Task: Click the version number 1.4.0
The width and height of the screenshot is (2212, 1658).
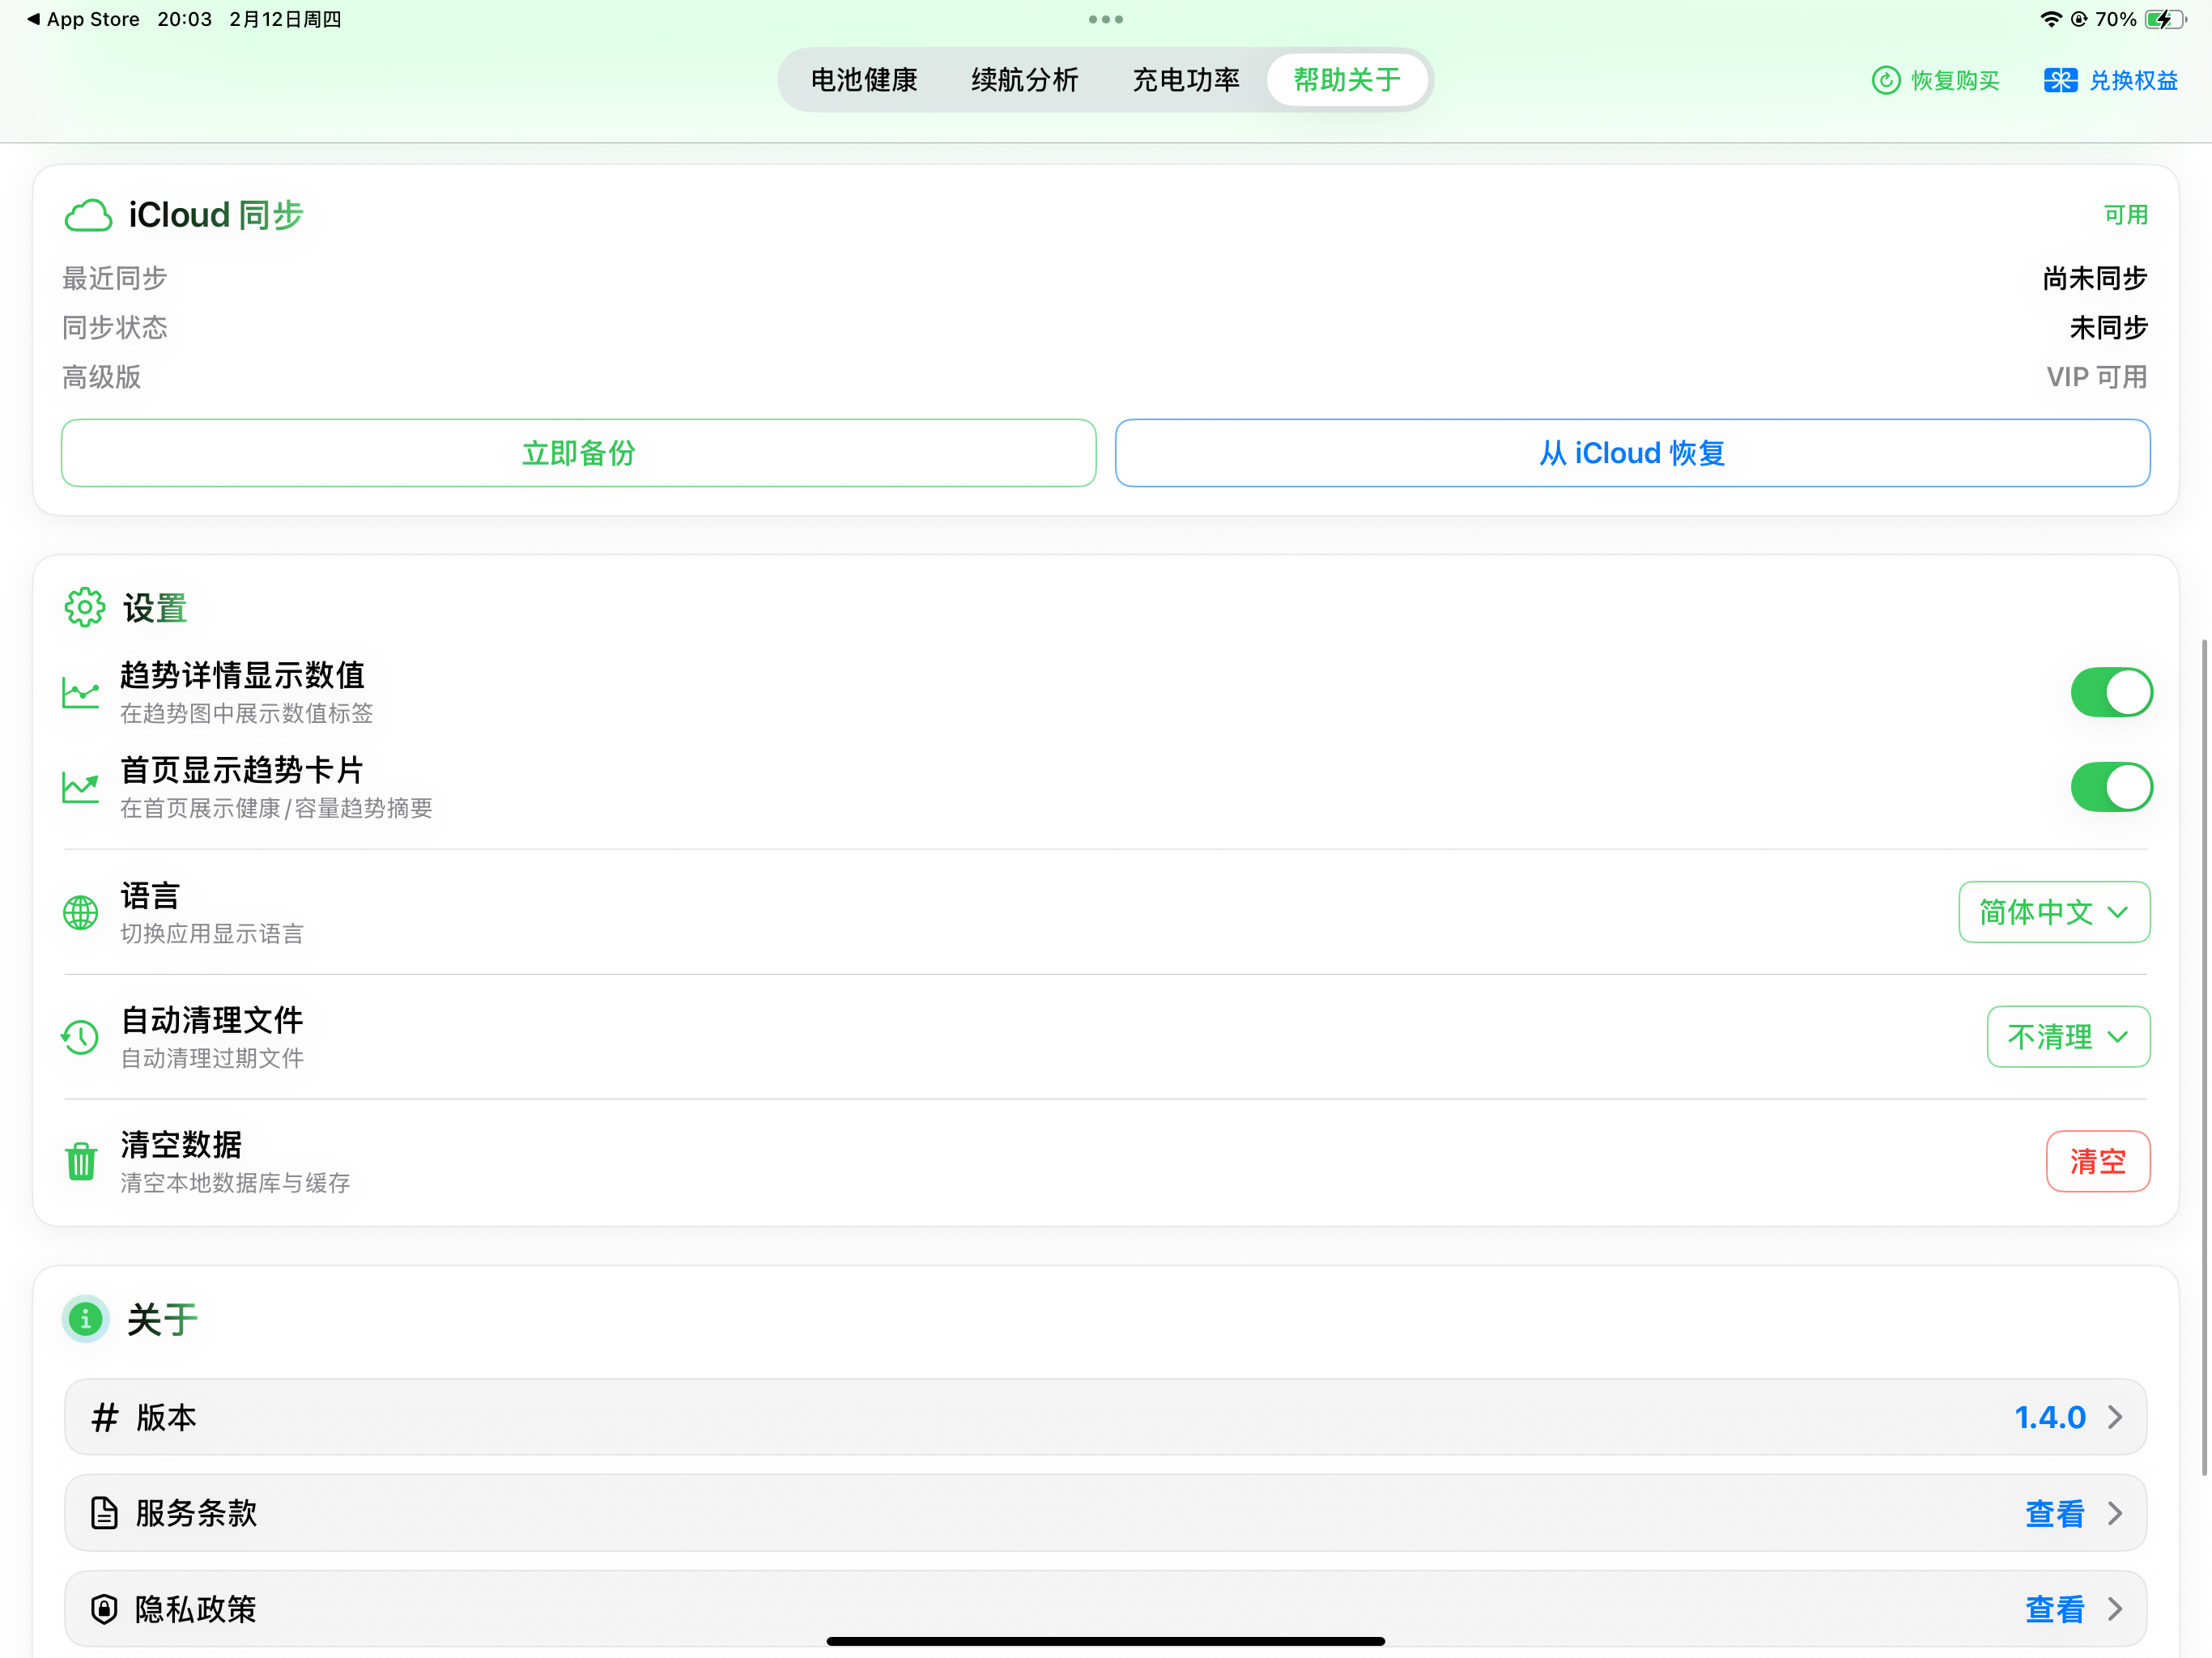Action: click(2049, 1417)
